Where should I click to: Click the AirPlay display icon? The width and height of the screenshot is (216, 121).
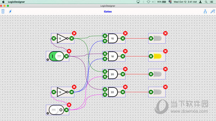pyautogui.click(x=138, y=2)
